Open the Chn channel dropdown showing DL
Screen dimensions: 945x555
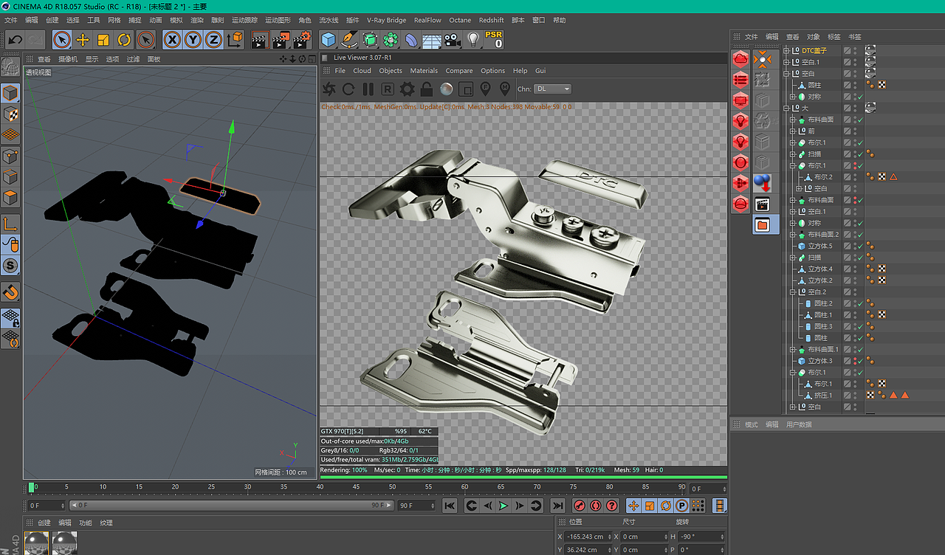[553, 89]
